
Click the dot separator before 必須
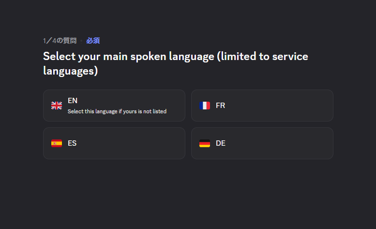pos(81,41)
